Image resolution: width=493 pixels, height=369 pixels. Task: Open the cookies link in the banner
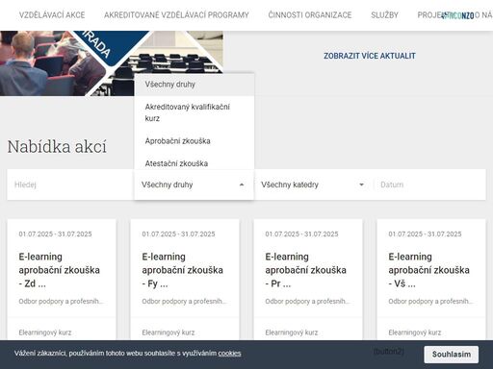coord(229,354)
